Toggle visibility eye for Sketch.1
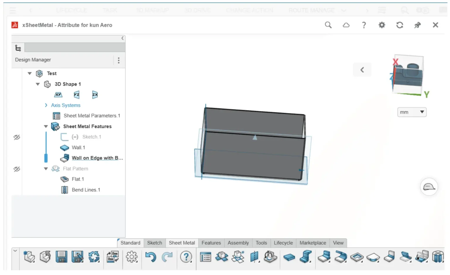450x275 pixels. coord(17,137)
